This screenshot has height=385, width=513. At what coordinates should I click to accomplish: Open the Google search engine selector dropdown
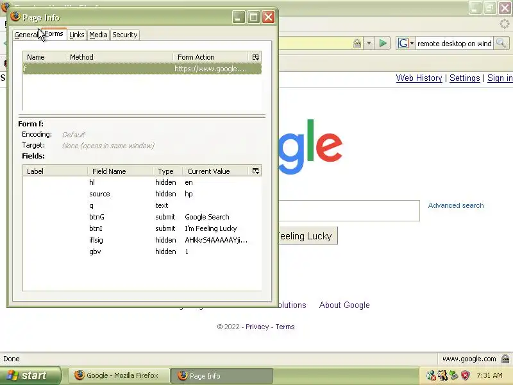[x=406, y=43]
